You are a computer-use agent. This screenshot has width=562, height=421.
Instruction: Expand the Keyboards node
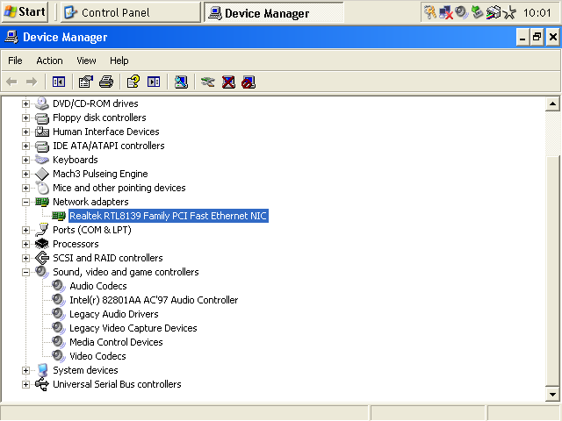point(25,160)
